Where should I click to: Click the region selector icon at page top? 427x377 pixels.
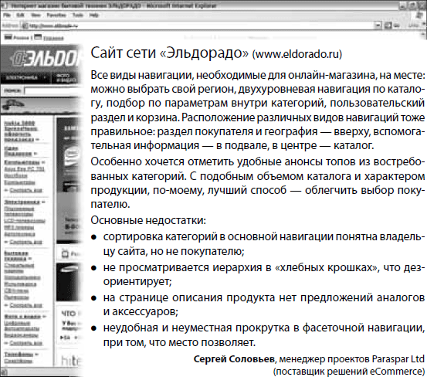point(8,37)
